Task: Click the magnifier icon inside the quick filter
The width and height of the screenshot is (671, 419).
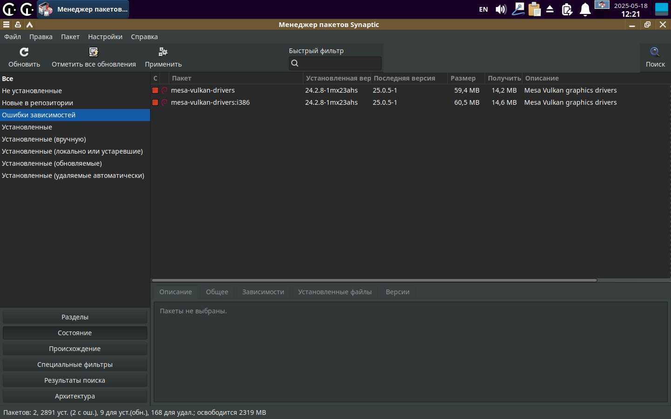Action: (x=295, y=63)
